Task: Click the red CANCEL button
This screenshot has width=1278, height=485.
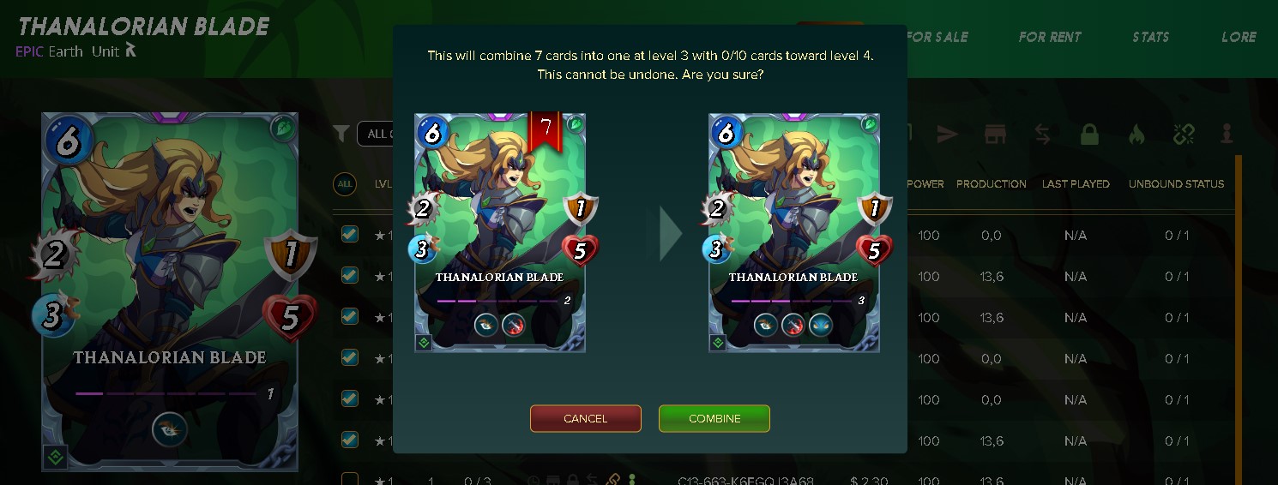Action: pos(586,418)
